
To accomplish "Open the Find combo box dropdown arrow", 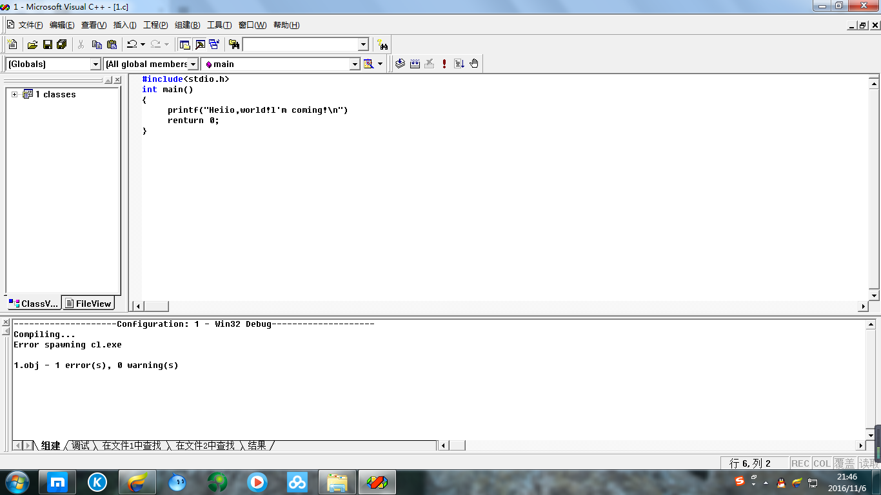I will pyautogui.click(x=363, y=44).
